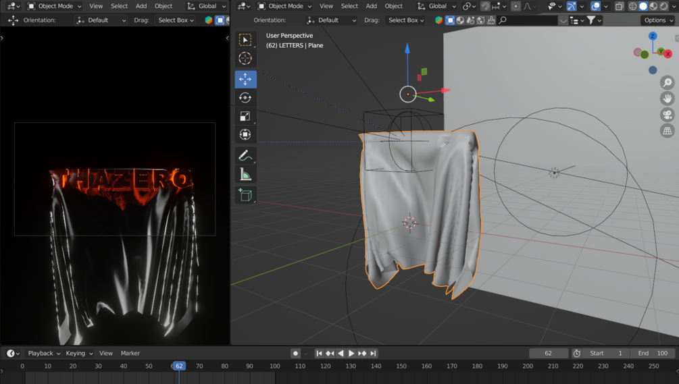Select the Rotate tool
This screenshot has height=384, width=679.
tap(245, 98)
